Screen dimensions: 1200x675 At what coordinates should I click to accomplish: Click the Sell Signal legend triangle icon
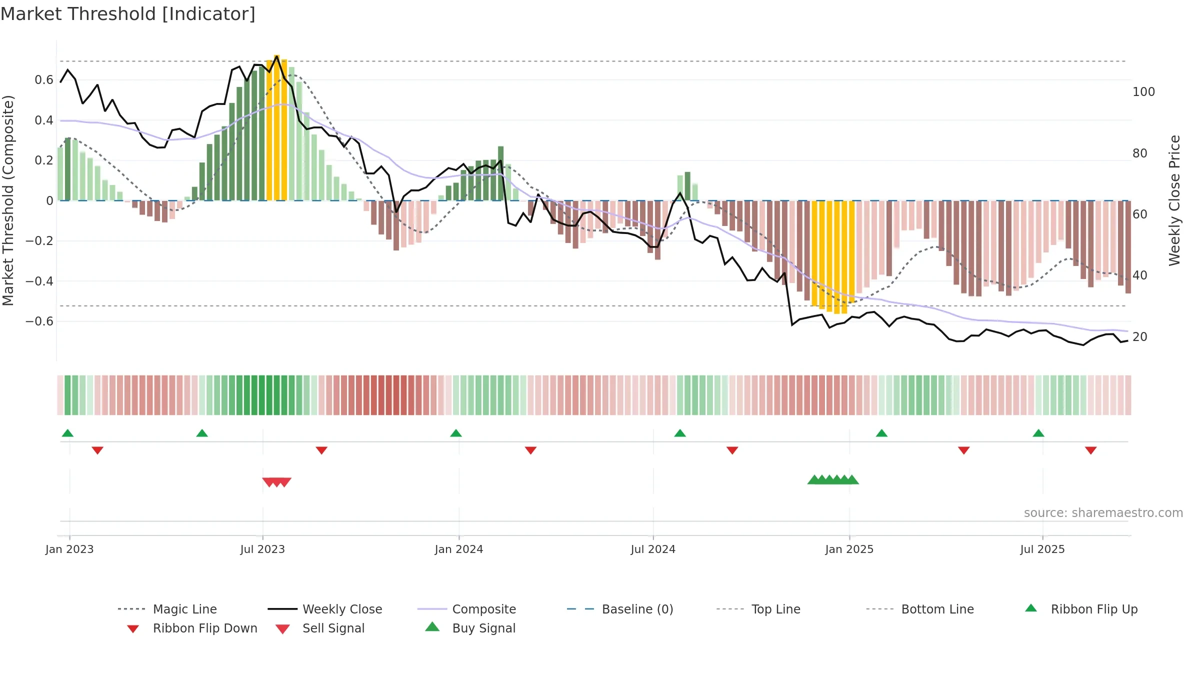click(282, 629)
